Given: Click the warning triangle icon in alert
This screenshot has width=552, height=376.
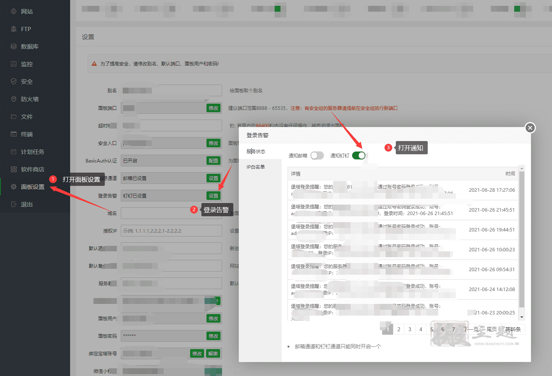Looking at the screenshot, I should pyautogui.click(x=94, y=64).
